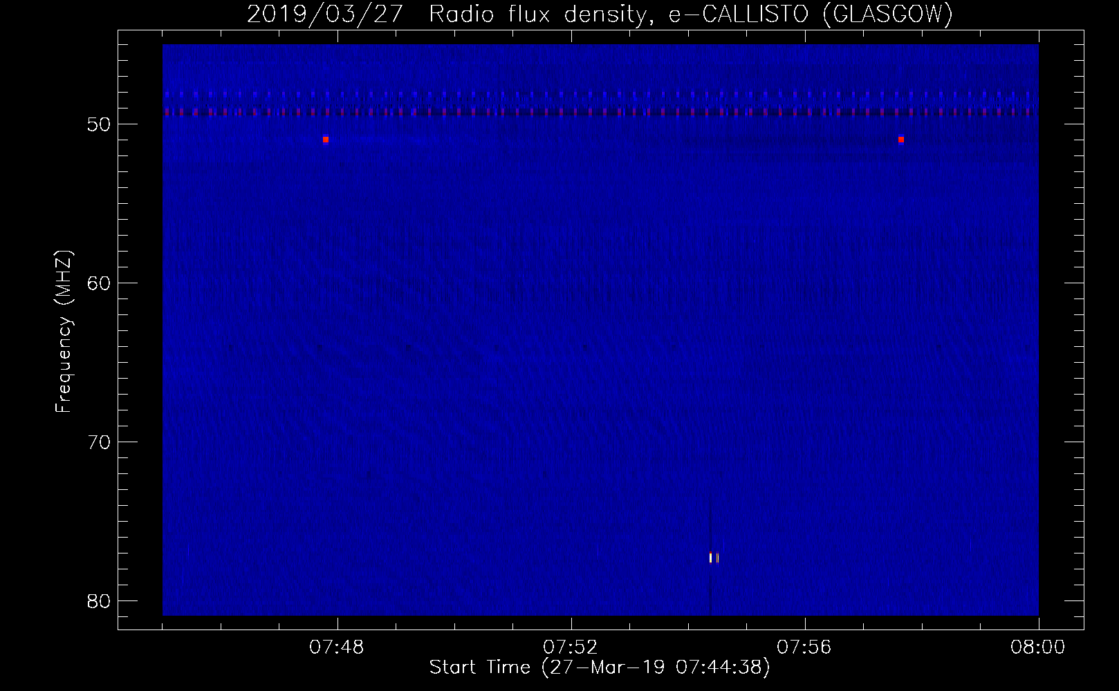Click the 07:52 time tick label

coord(571,647)
